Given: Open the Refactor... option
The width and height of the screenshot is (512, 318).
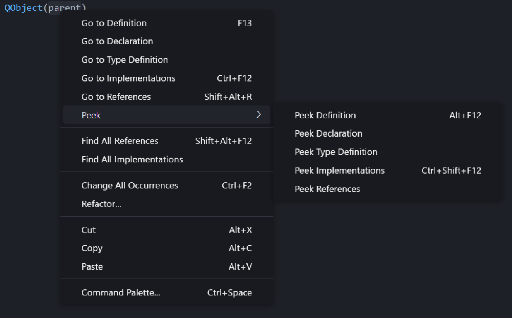Looking at the screenshot, I should click(x=101, y=204).
